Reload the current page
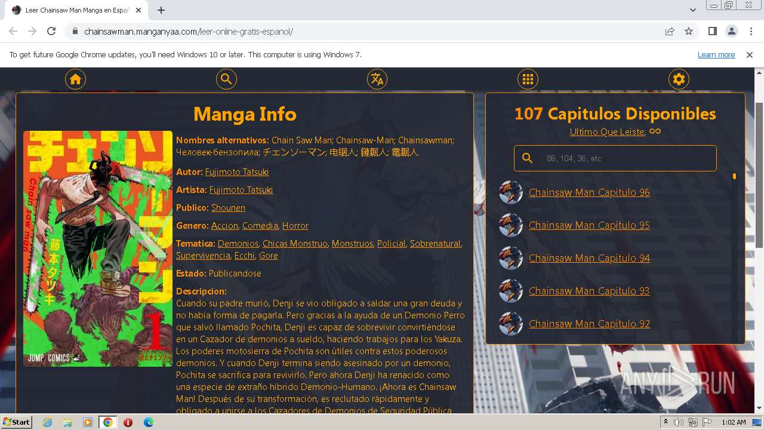Screen dimensions: 764x430 click(x=51, y=31)
